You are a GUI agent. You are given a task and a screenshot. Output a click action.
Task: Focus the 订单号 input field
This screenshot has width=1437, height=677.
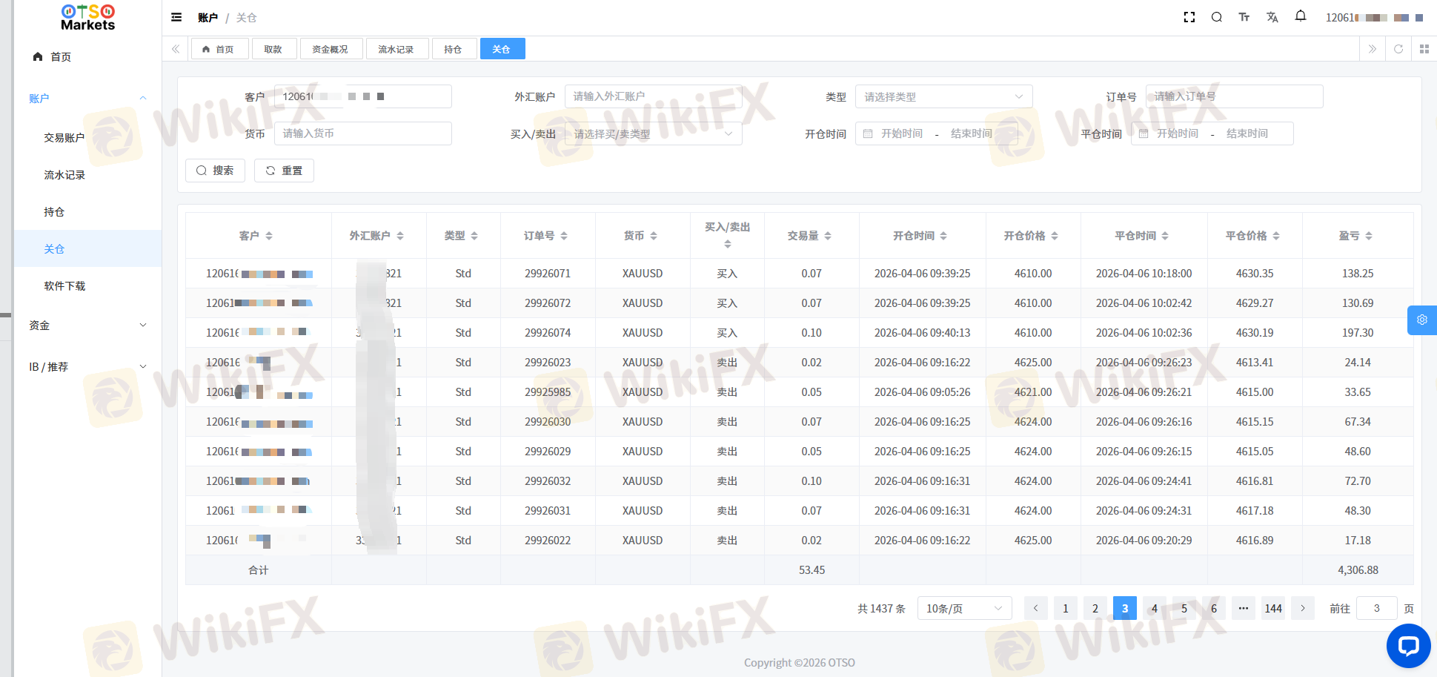pos(1234,96)
